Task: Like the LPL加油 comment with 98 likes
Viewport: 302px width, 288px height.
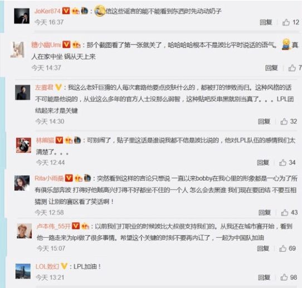Action: click(x=284, y=277)
